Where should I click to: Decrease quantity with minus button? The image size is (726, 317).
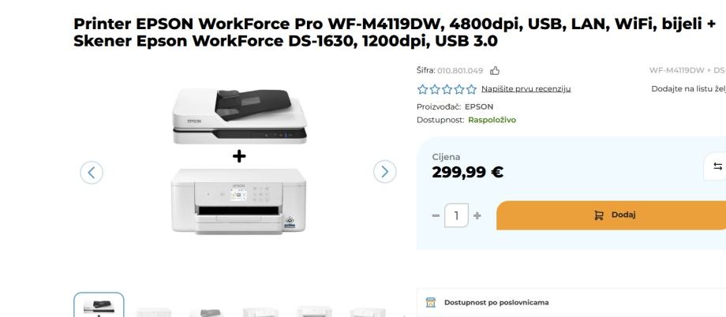point(436,215)
